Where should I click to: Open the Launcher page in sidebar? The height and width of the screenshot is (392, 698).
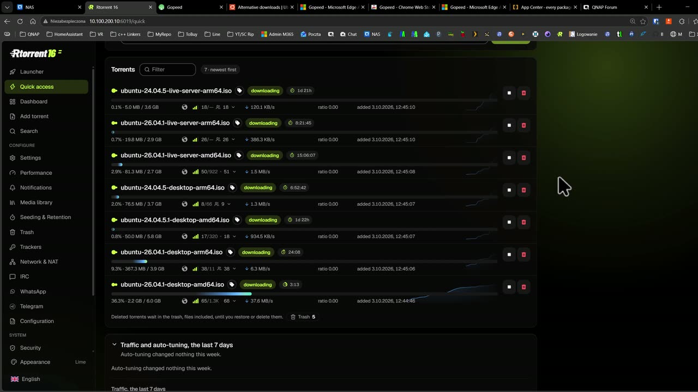coord(46,72)
